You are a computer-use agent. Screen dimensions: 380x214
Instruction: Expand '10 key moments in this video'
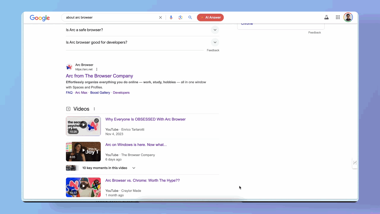click(109, 168)
